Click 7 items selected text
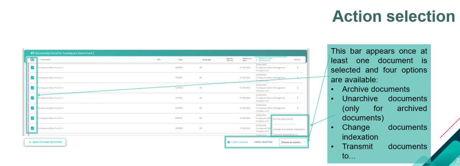The height and width of the screenshot is (166, 460). pyautogui.click(x=240, y=142)
